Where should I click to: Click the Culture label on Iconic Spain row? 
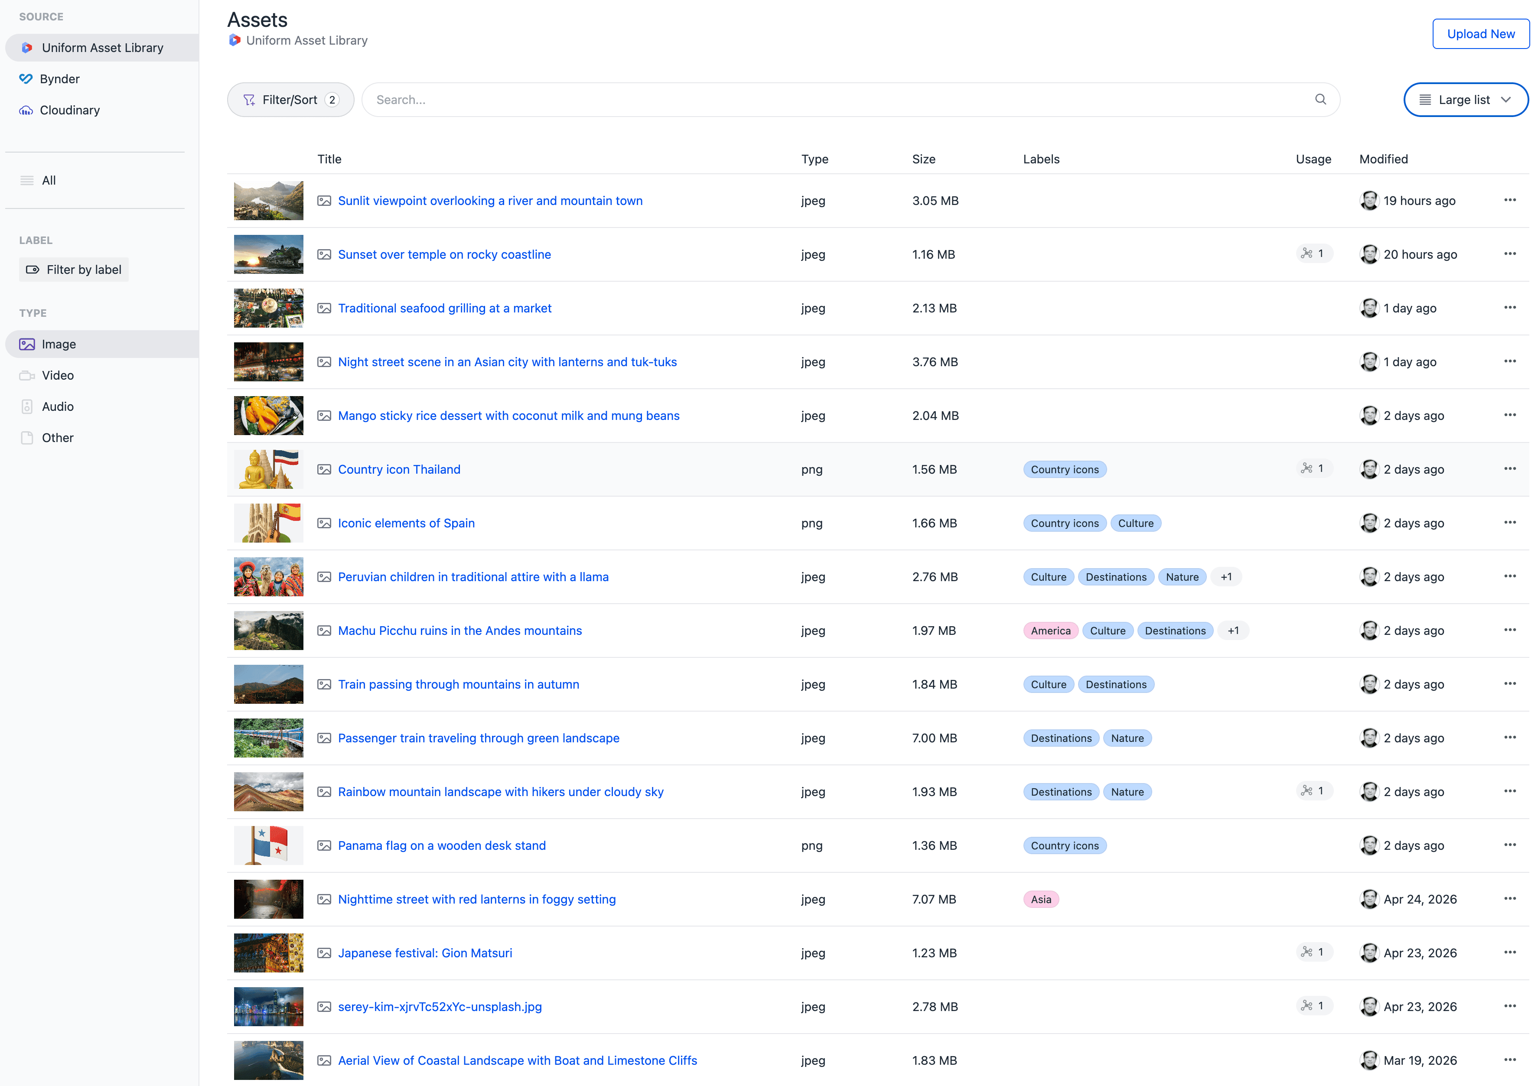(1135, 523)
